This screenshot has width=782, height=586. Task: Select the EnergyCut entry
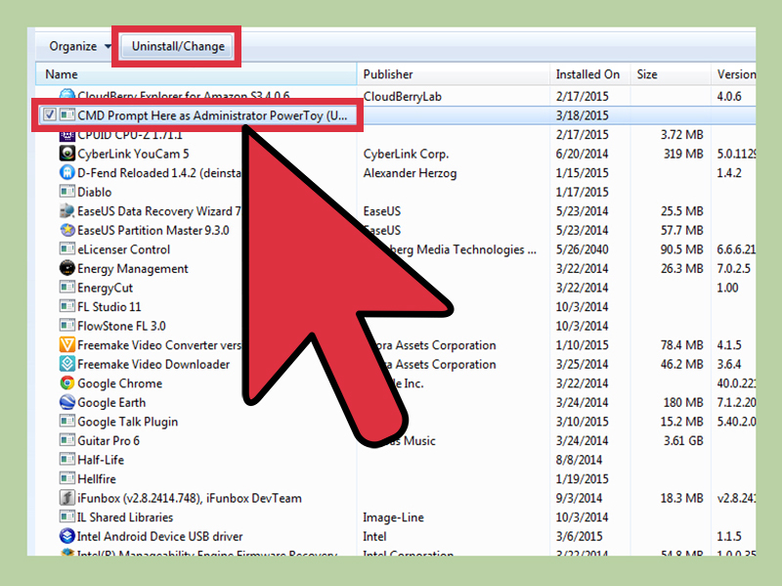[106, 288]
